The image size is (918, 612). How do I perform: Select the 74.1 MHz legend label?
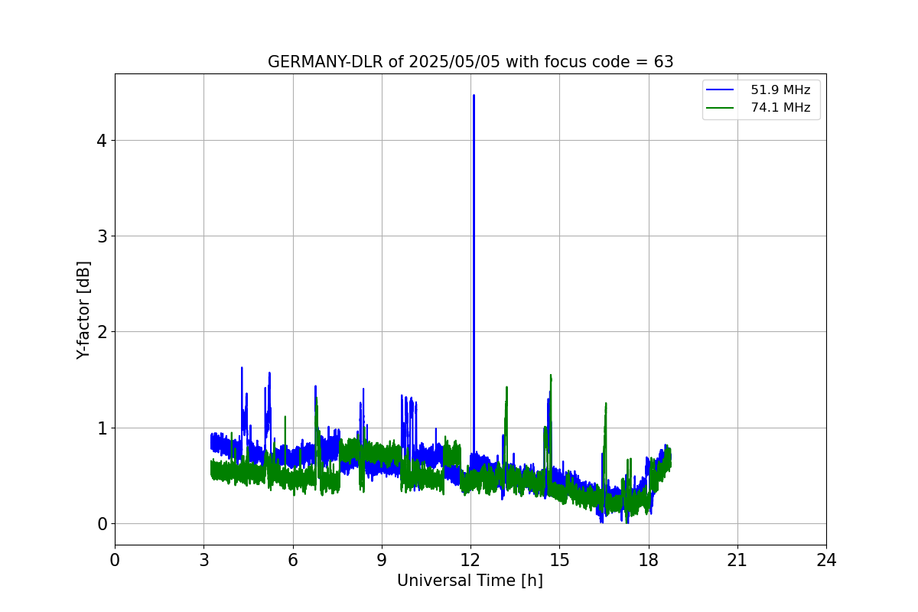[780, 108]
